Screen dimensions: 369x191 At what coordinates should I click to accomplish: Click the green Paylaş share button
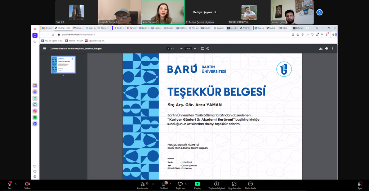click(197, 185)
